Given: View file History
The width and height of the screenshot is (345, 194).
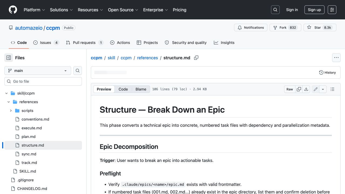Looking at the screenshot, I should 327,72.
